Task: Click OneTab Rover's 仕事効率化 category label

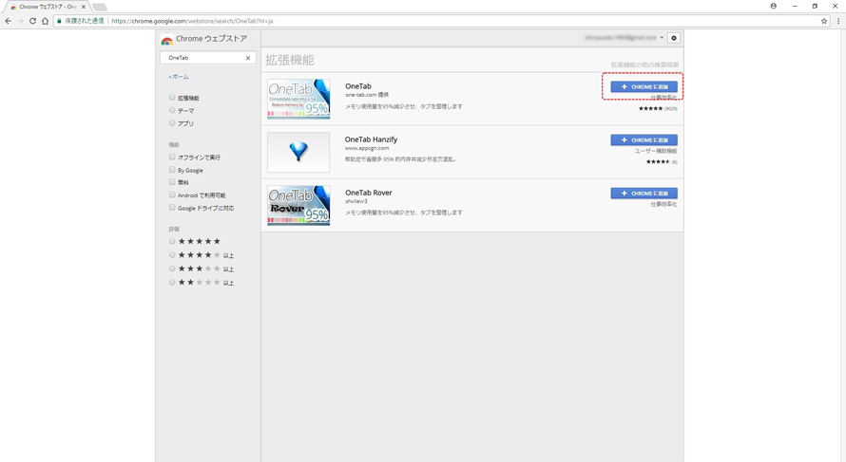Action: pos(663,205)
